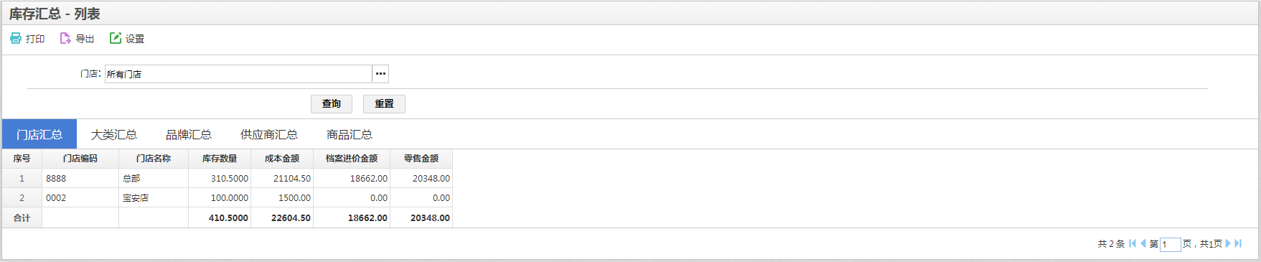1261x262 pixels.
Task: Go to previous page arrow icon
Action: click(1143, 243)
